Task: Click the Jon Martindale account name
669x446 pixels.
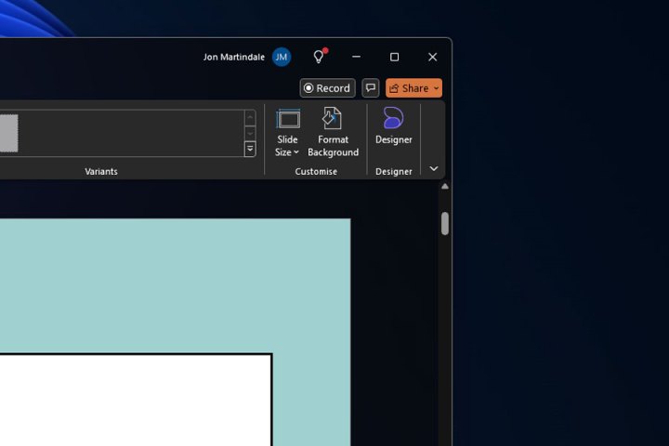Action: 235,57
